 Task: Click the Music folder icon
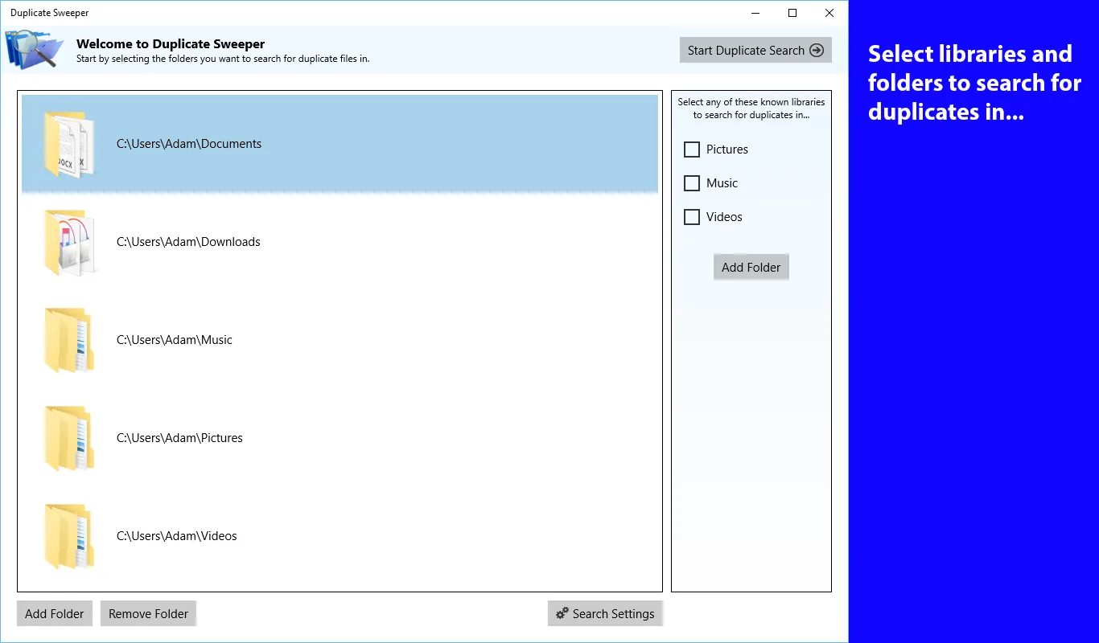[69, 341]
